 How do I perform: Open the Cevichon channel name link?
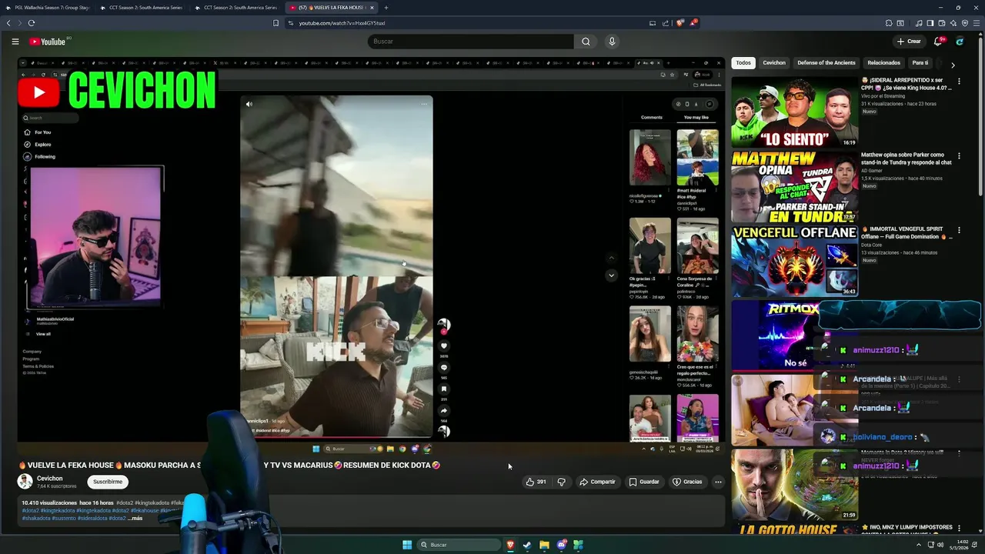(50, 479)
